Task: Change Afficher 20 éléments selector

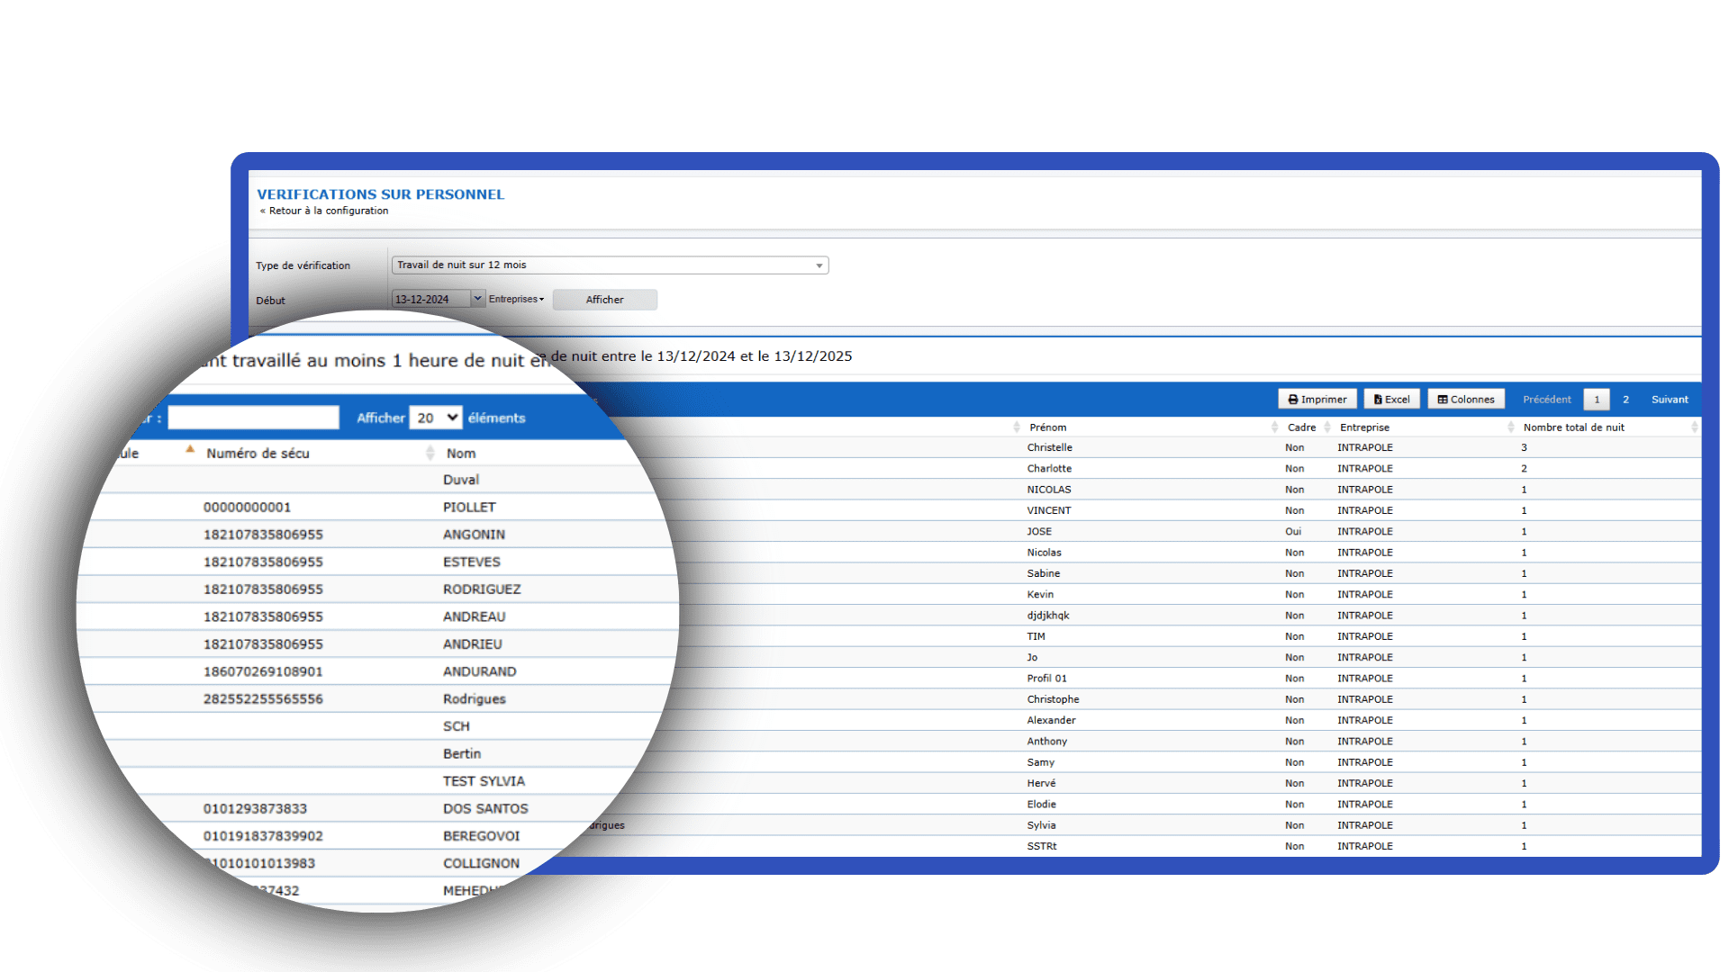Action: pyautogui.click(x=436, y=418)
